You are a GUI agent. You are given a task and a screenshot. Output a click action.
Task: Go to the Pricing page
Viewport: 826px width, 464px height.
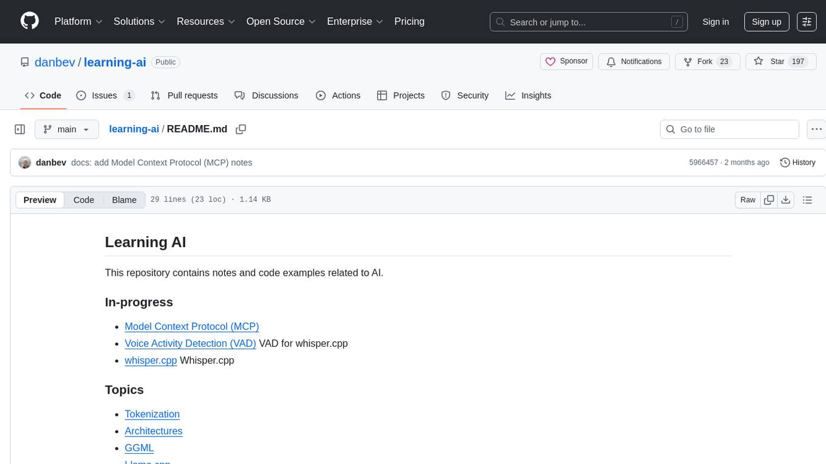(409, 21)
